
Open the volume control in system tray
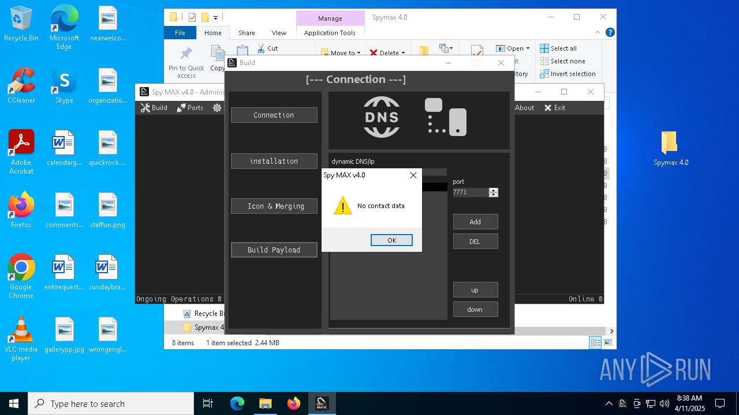[665, 403]
